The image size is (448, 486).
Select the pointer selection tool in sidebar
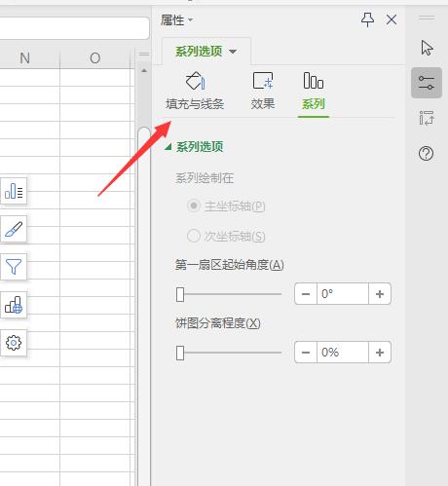427,48
